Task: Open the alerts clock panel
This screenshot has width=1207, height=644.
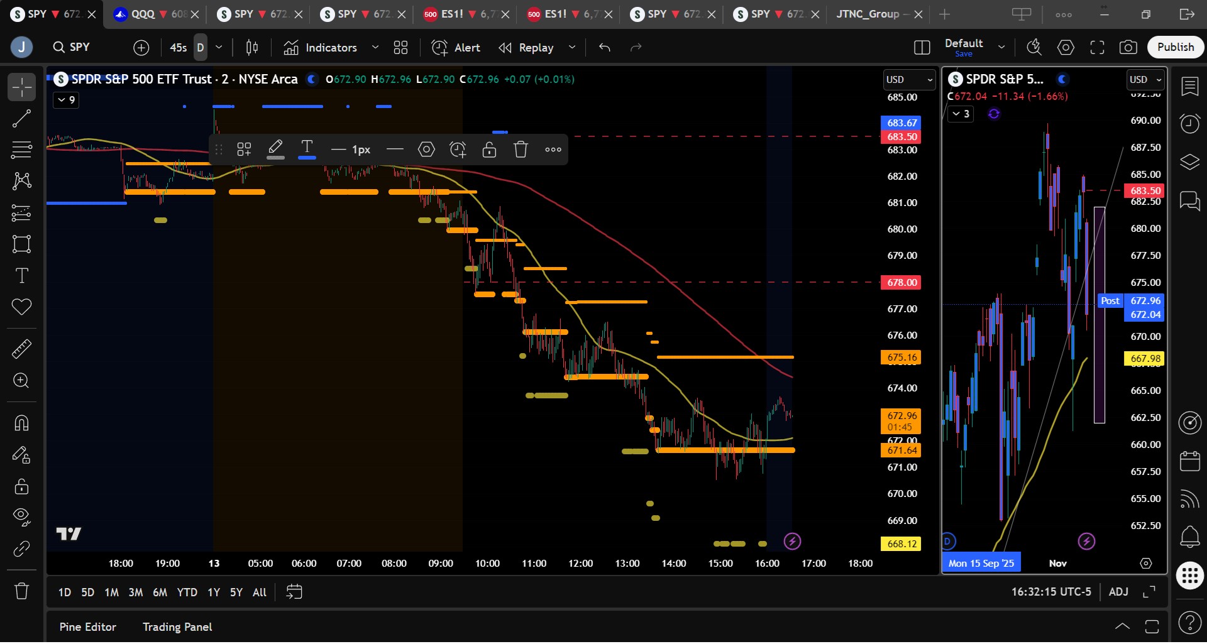Action: point(1189,124)
